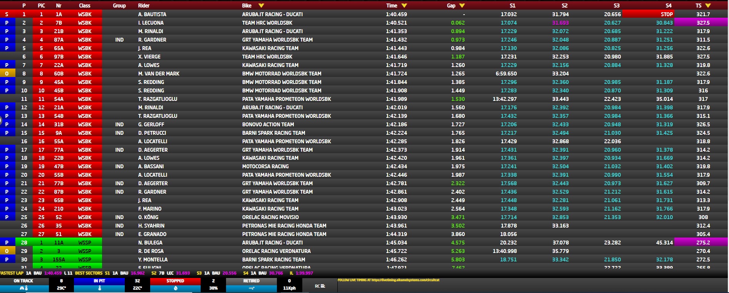Click the MOTOCORSA RACING team name
This screenshot has height=293, width=729.
coord(265,166)
